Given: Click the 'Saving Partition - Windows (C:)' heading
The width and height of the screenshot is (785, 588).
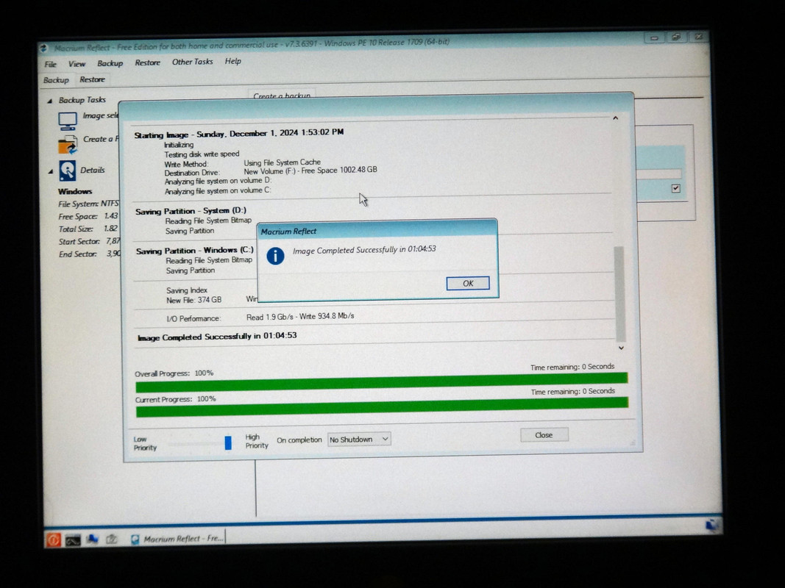Looking at the screenshot, I should [x=195, y=250].
